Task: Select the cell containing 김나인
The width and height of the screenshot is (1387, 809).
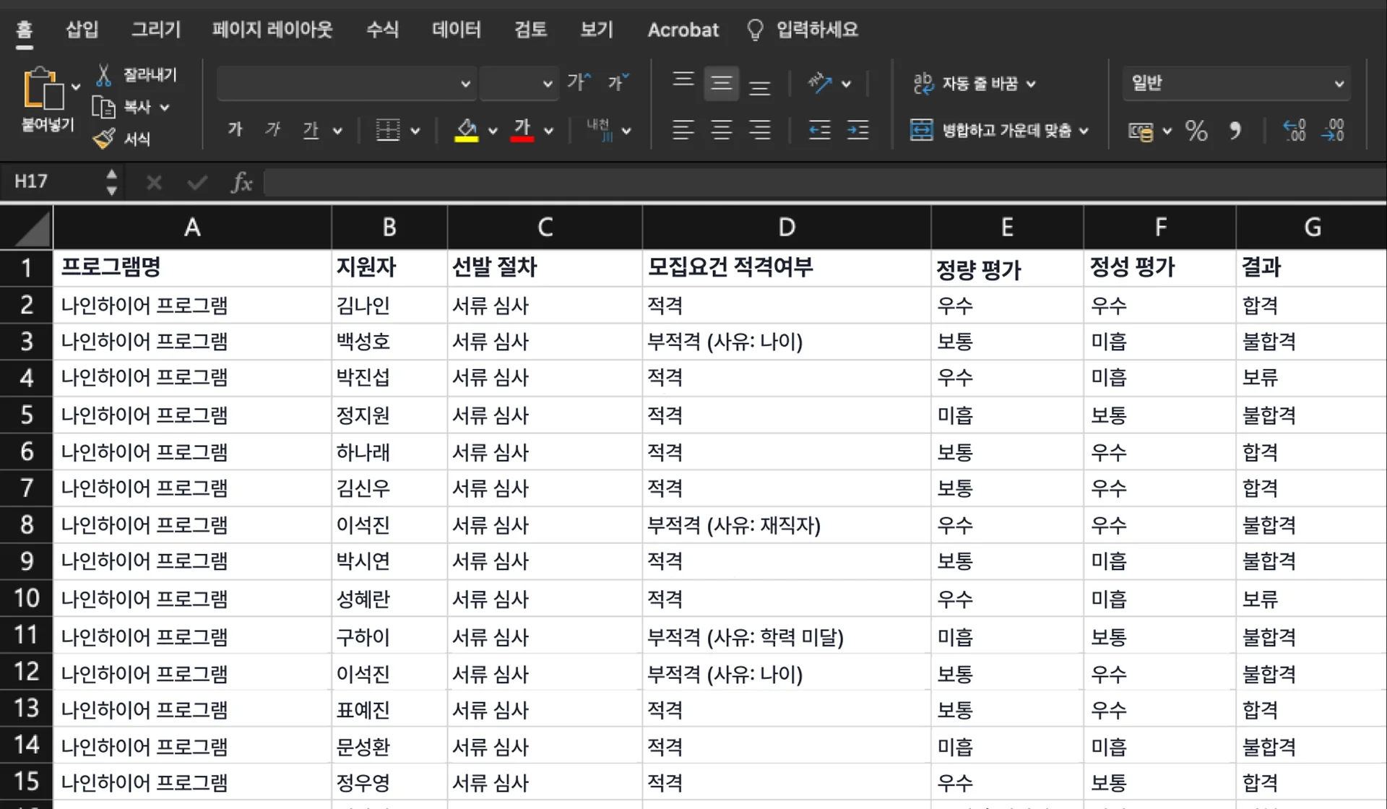Action: [x=389, y=305]
